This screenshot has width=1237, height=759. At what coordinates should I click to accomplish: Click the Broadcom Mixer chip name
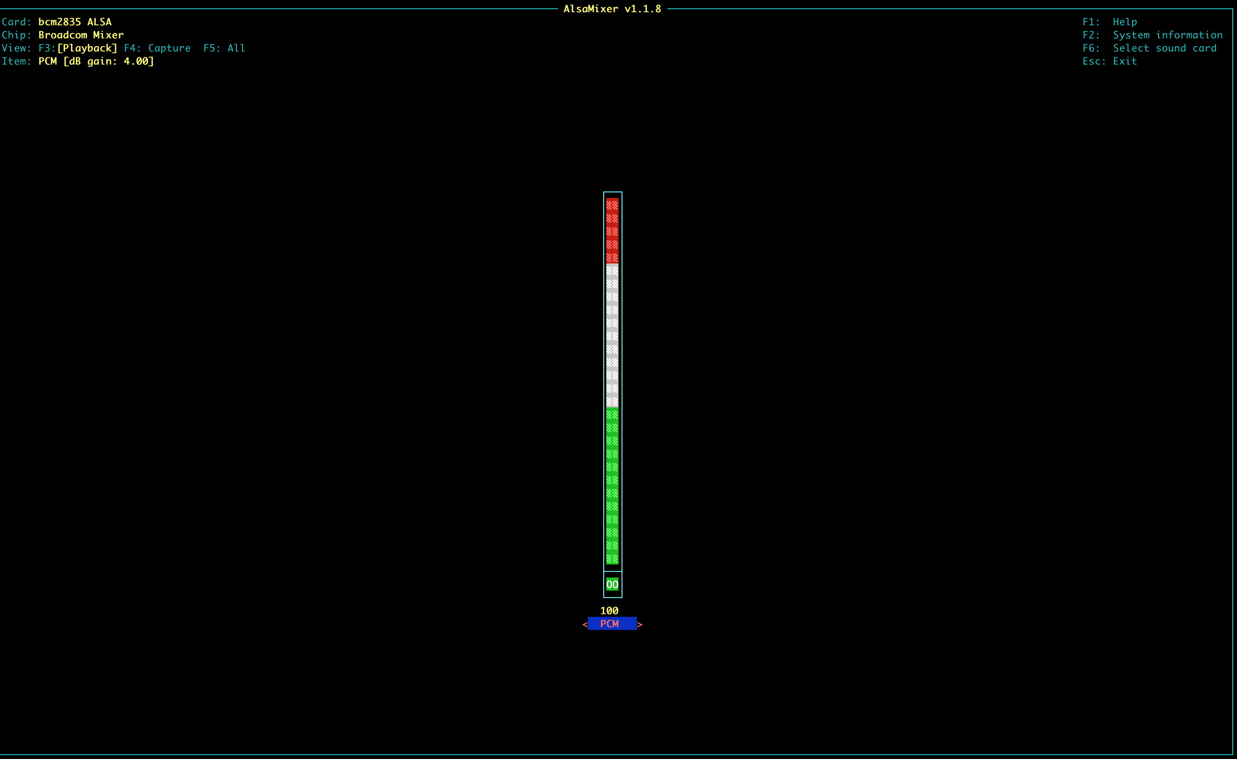pos(81,35)
